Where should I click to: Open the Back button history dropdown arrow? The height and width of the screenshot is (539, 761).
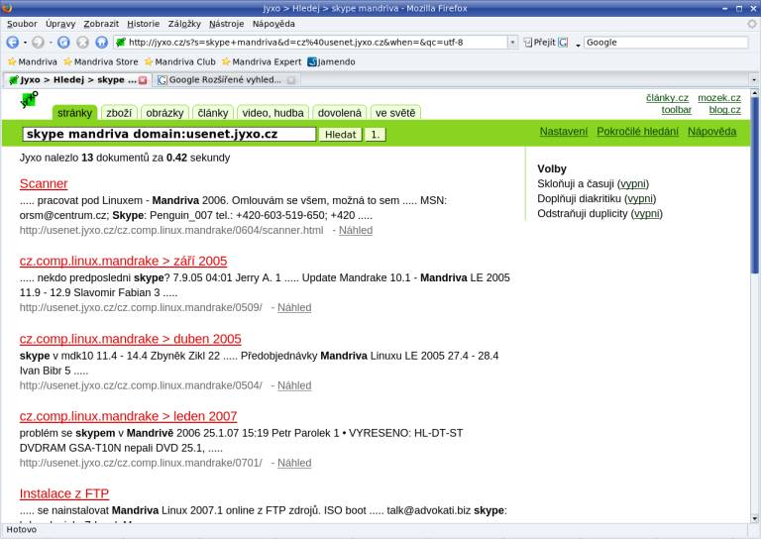(x=25, y=43)
